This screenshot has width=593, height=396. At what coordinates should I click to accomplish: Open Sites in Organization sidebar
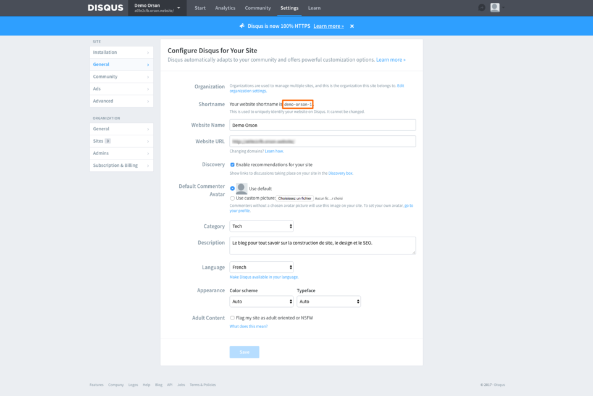(x=122, y=141)
